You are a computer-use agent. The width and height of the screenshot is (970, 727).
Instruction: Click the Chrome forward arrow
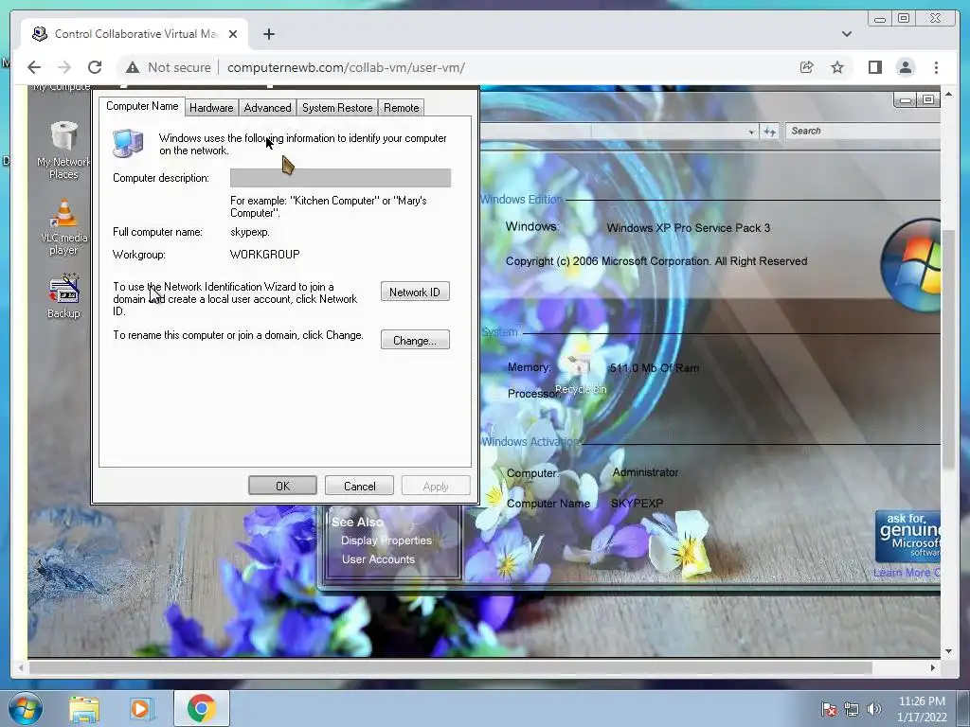[64, 67]
